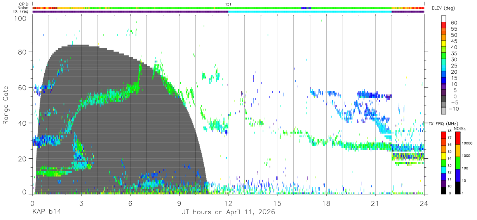
Task: Select the blue 10–100 swatch of NOISE legend
Action: [x=458, y=175]
